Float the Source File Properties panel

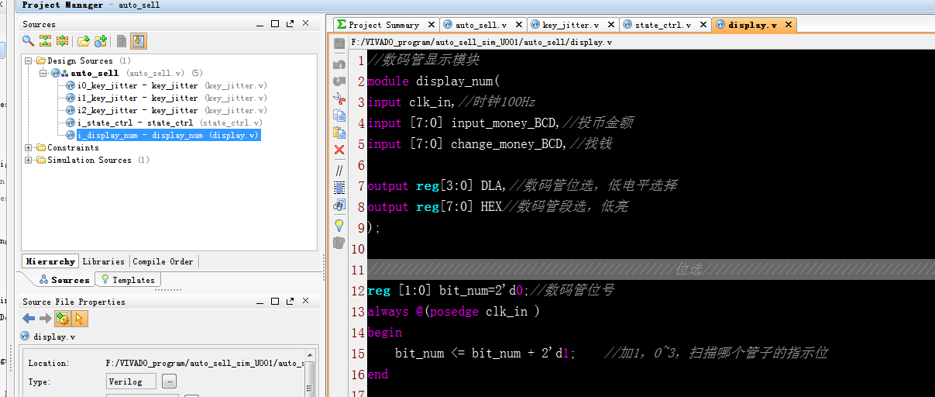click(290, 302)
